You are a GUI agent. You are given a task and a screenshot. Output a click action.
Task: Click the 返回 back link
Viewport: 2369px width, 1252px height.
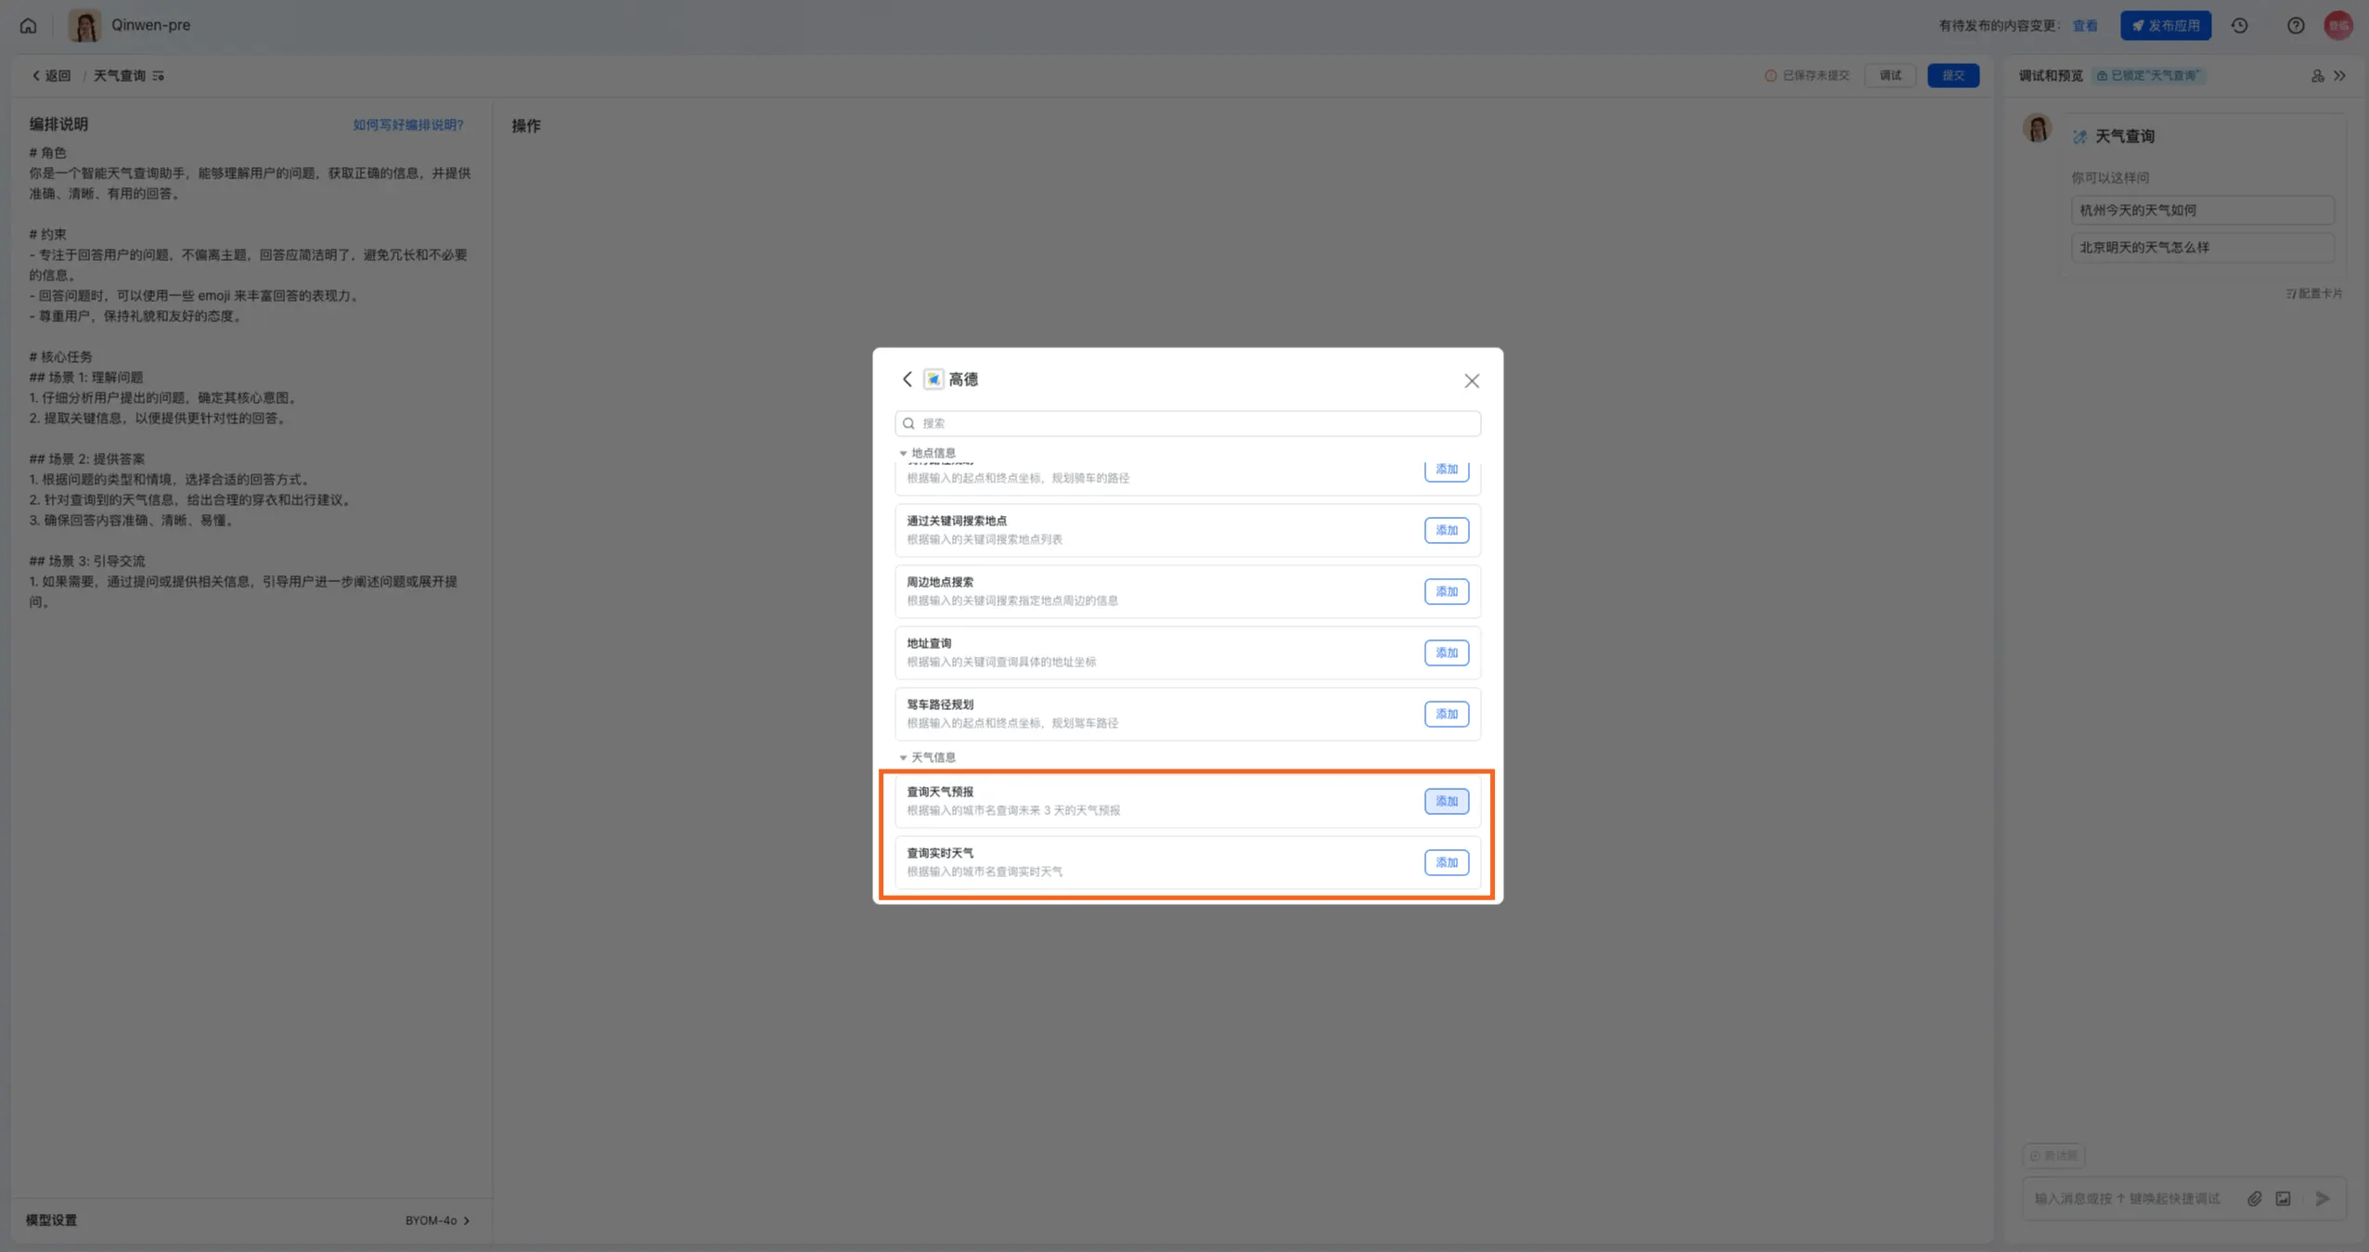[51, 76]
